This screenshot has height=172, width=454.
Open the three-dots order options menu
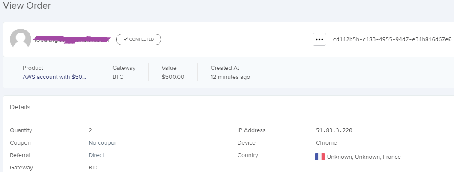coord(319,39)
